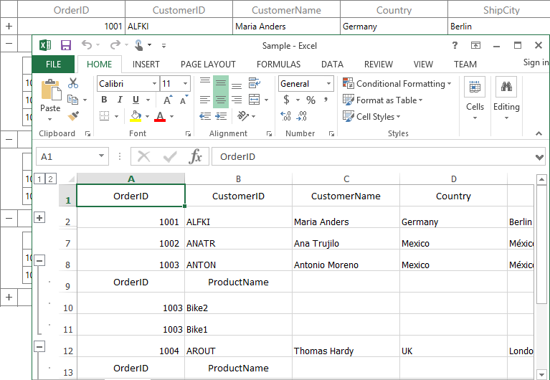Open Name Box dropdown
Screen dimensions: 550x380
(x=101, y=156)
